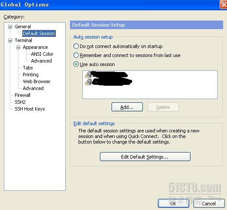Screen dimensions: 227x210
Task: Go to Printing settings
Action: tap(30, 75)
